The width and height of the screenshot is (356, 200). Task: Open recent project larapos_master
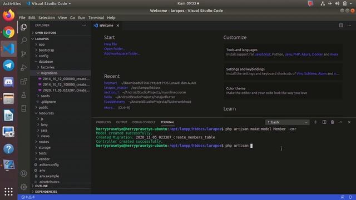pos(116,88)
